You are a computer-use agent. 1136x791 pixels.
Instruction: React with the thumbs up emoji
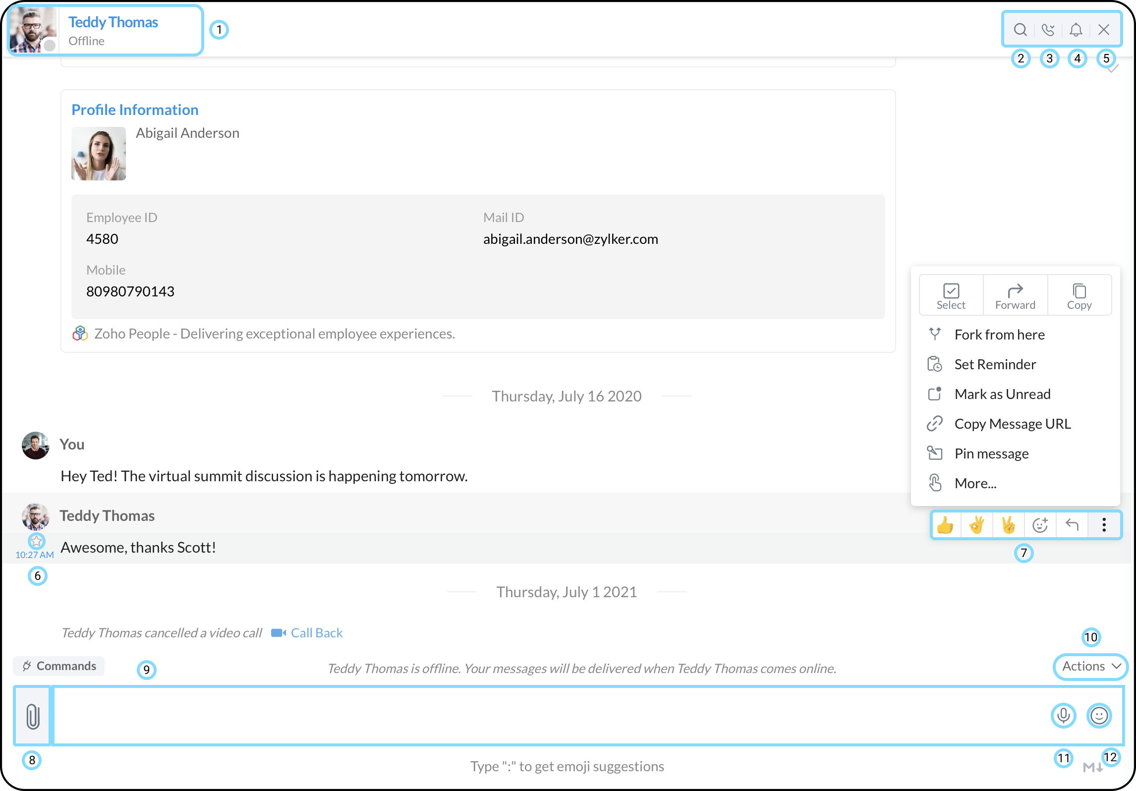click(x=946, y=525)
